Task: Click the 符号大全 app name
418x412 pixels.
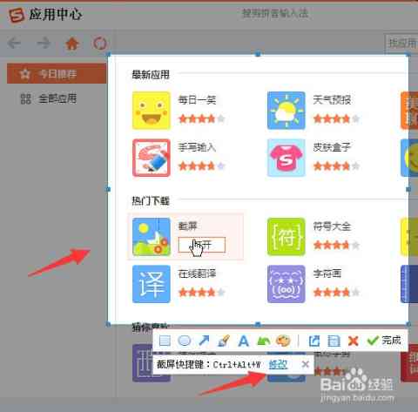Action: pos(332,226)
